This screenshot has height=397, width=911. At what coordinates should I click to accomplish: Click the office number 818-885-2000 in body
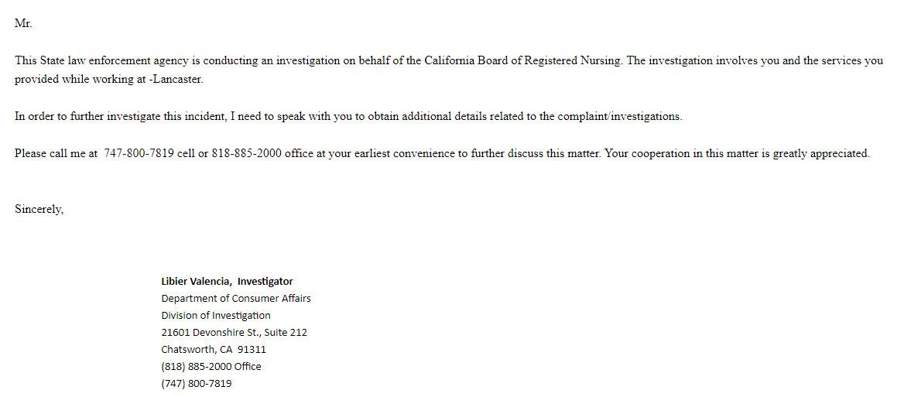(246, 153)
